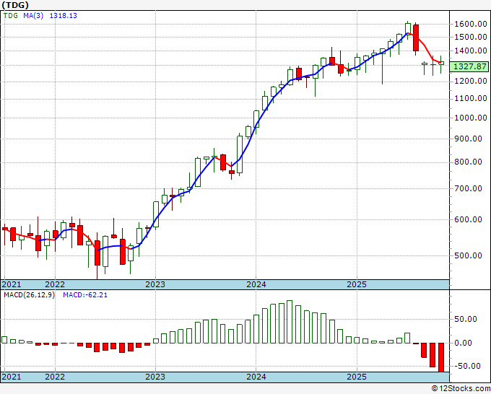Click 2021 on the MACD timeline

[x=12, y=377]
